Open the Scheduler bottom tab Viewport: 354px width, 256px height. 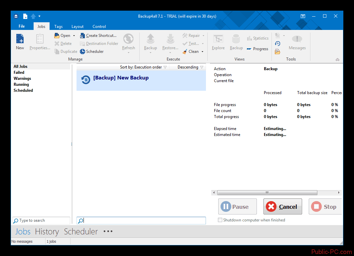[81, 232]
